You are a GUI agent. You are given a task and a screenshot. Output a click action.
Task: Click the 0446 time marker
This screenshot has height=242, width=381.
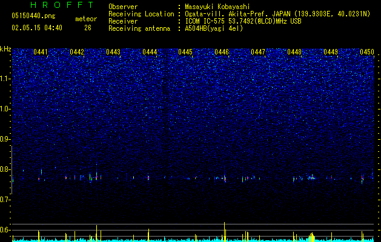222,52
